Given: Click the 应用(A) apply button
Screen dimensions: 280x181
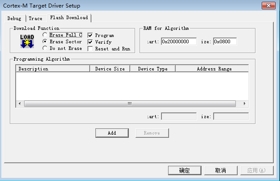Looking at the screenshot, I should [257, 170].
